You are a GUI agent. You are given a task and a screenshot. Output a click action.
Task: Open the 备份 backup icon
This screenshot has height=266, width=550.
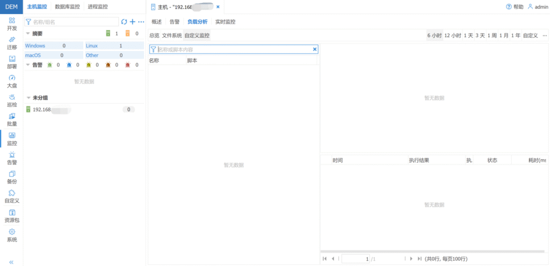point(12,177)
